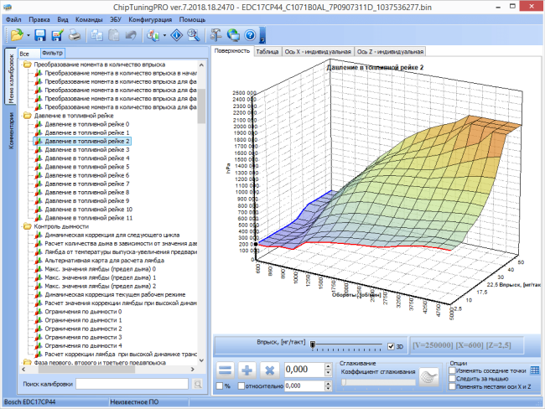This screenshot has width=545, height=409.
Task: Click map icon of Давление в топливной рейке 0
Action: tap(39, 124)
